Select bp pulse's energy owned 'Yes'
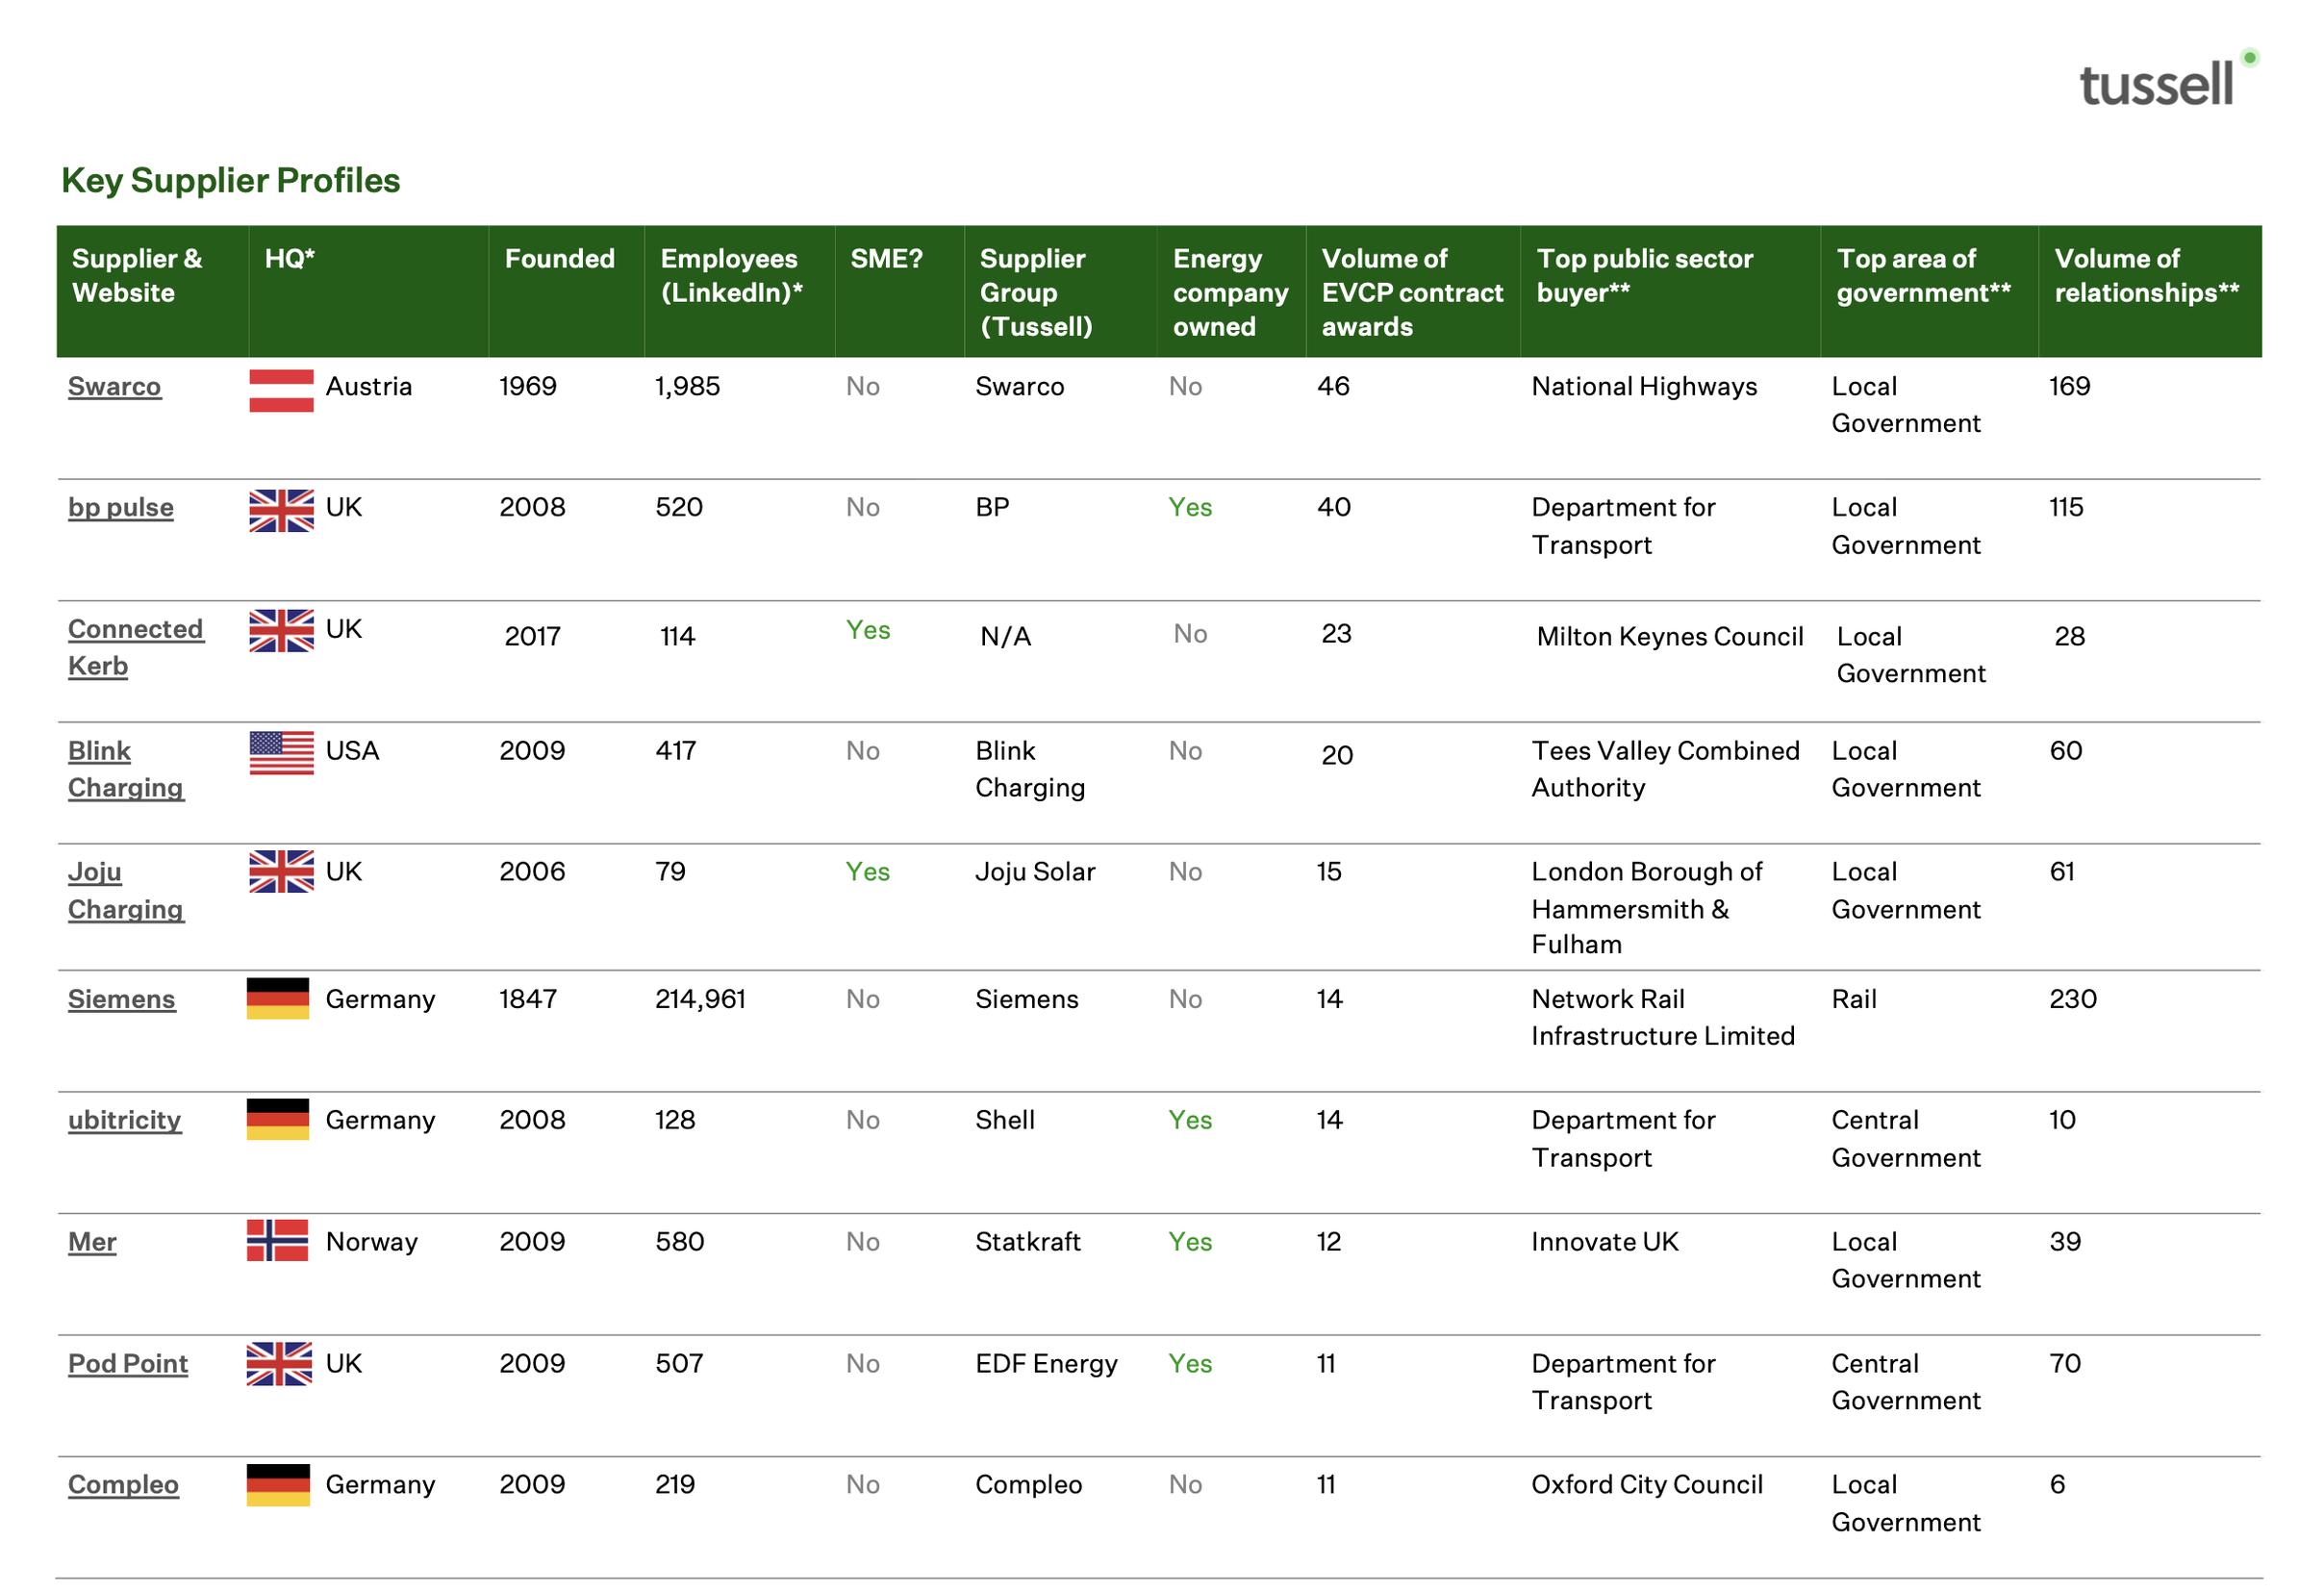This screenshot has width=2324, height=1592. [x=1190, y=508]
